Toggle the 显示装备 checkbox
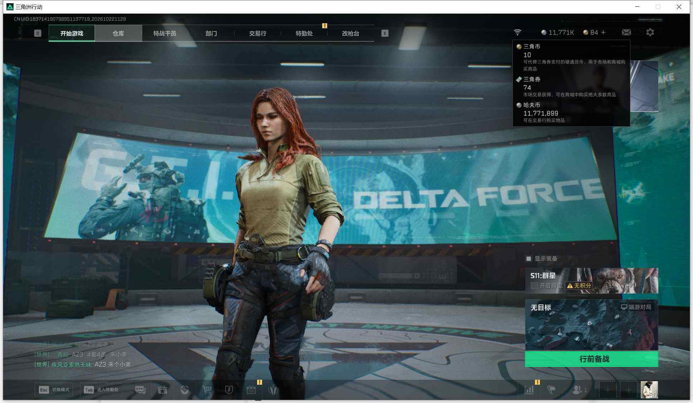This screenshot has width=693, height=403. pyautogui.click(x=529, y=259)
